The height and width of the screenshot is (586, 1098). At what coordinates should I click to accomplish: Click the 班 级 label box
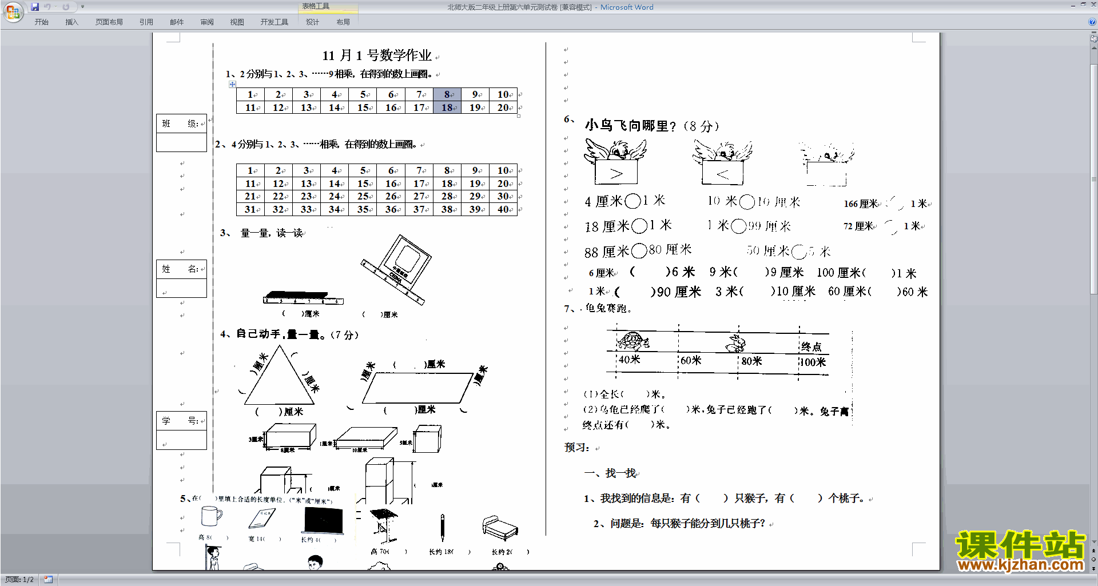tap(181, 123)
